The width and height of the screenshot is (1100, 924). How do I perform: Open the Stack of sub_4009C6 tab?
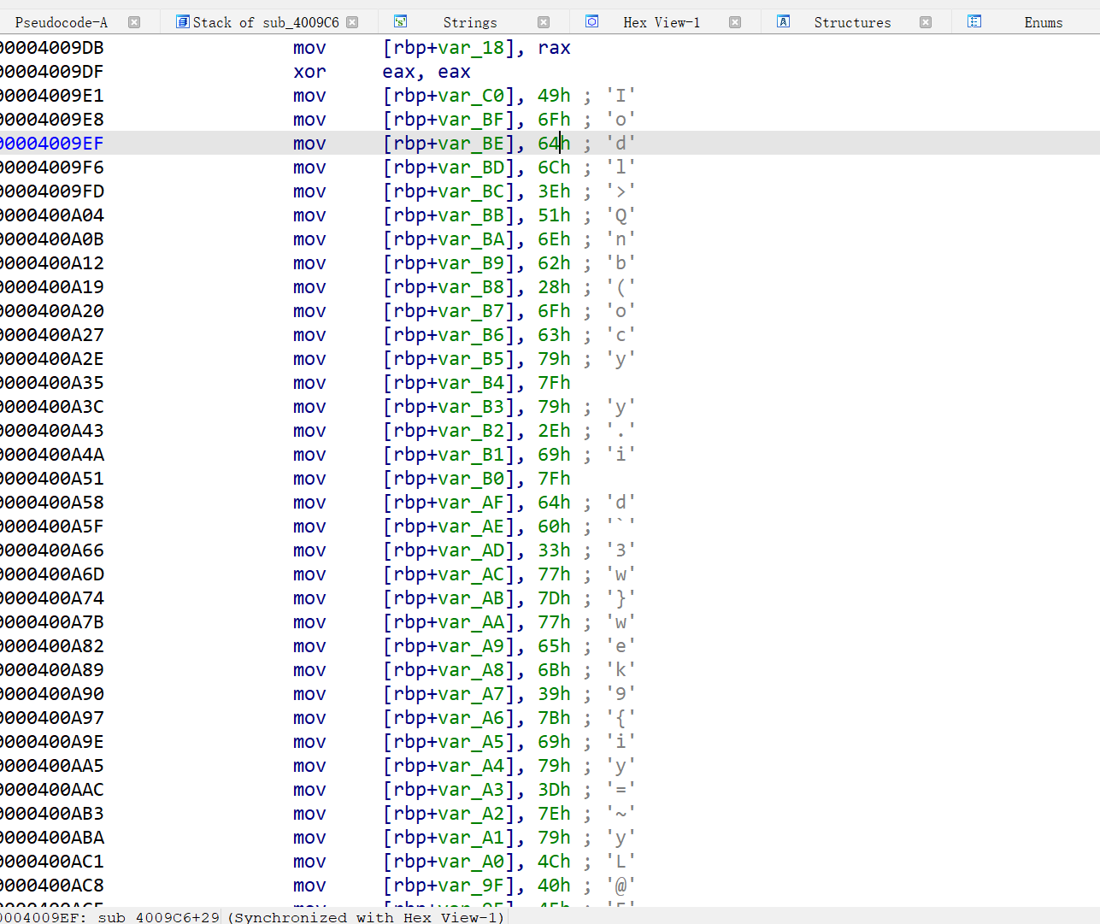pyautogui.click(x=266, y=22)
